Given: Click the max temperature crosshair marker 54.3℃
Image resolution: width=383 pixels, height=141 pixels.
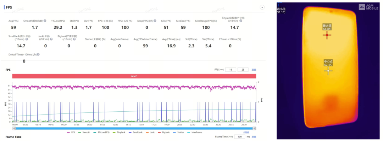Looking at the screenshot, I should pyautogui.click(x=327, y=35).
